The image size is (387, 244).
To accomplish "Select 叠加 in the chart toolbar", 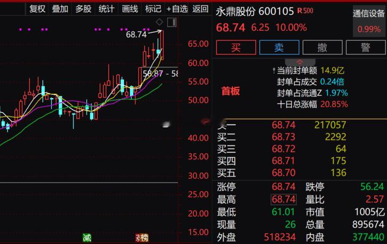I will pos(60,9).
